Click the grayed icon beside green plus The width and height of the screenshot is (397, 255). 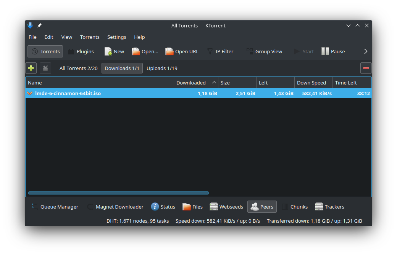pyautogui.click(x=45, y=68)
